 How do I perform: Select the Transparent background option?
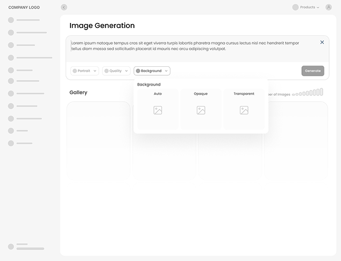point(244,94)
